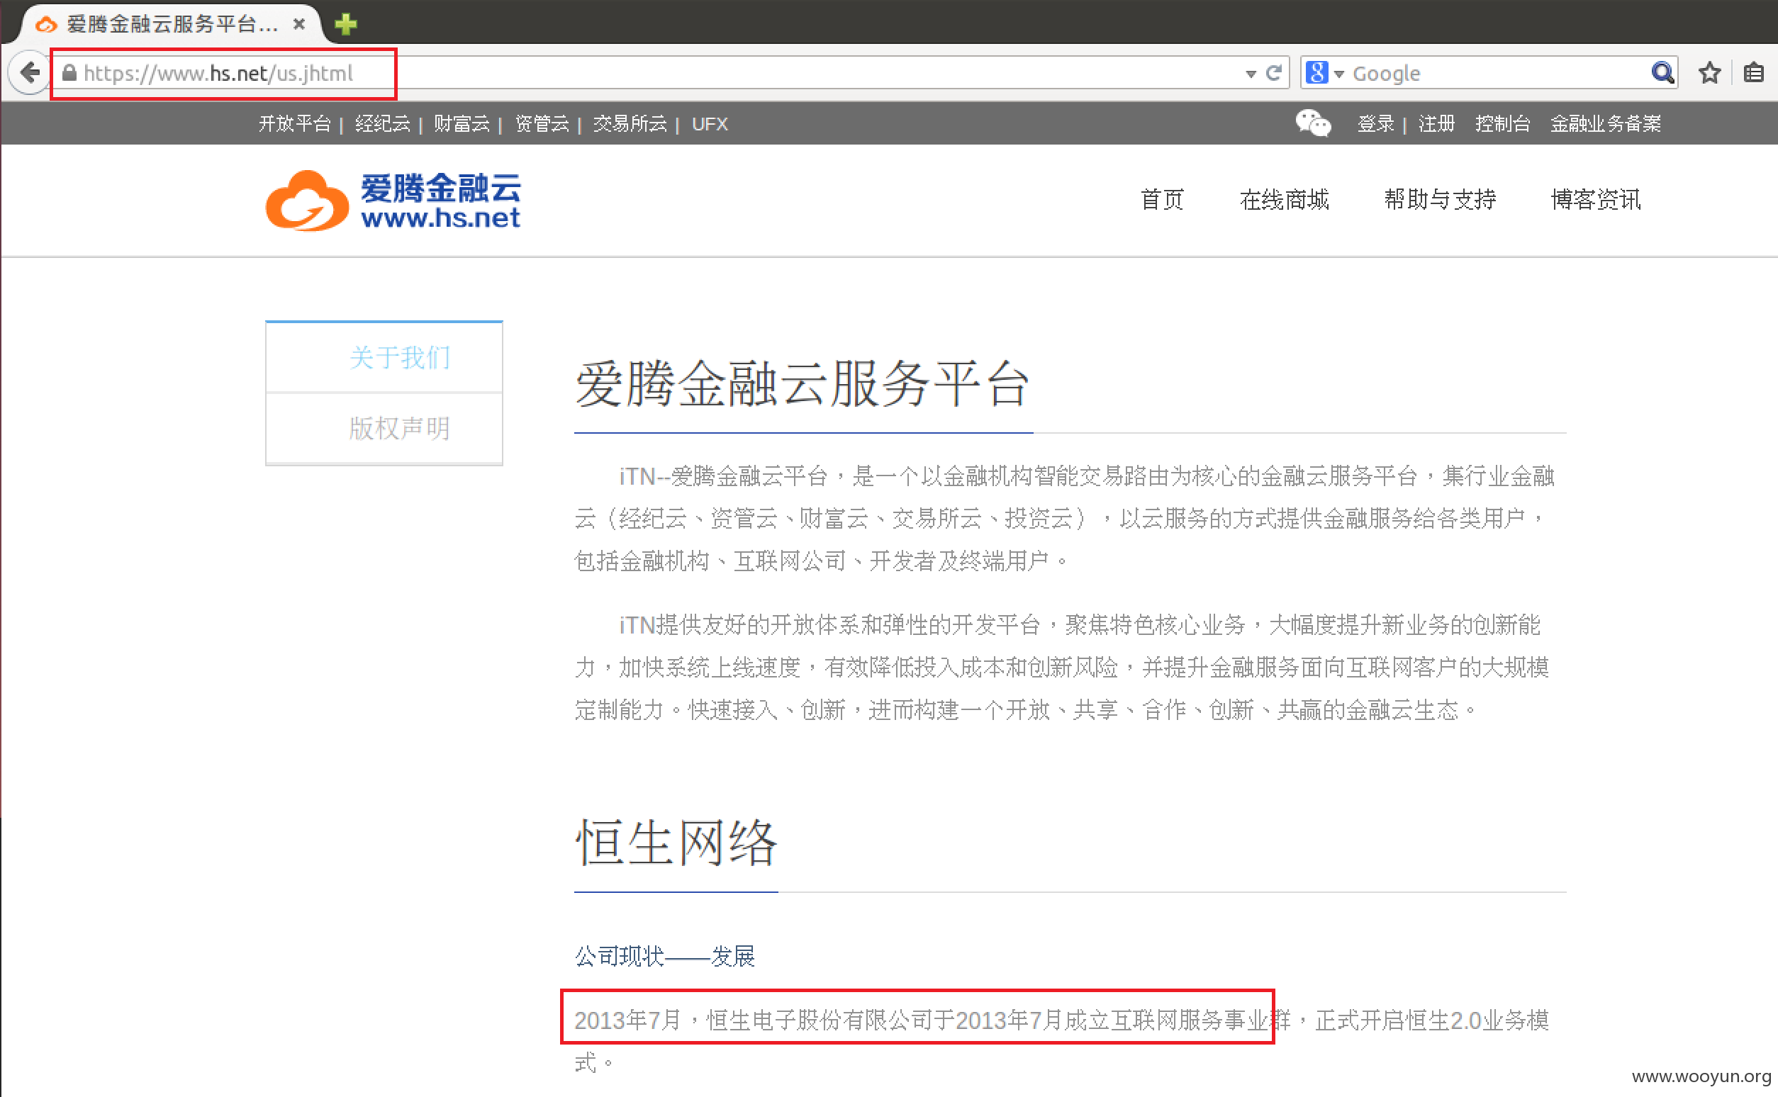Click the padlock icon in the address bar
Viewport: 1778px width, 1097px height.
(69, 72)
